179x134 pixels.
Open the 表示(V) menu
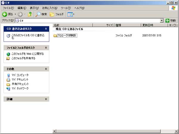[x=34, y=8]
